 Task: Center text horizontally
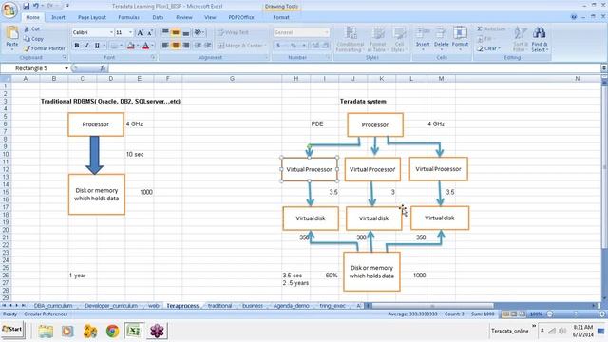click(x=175, y=46)
